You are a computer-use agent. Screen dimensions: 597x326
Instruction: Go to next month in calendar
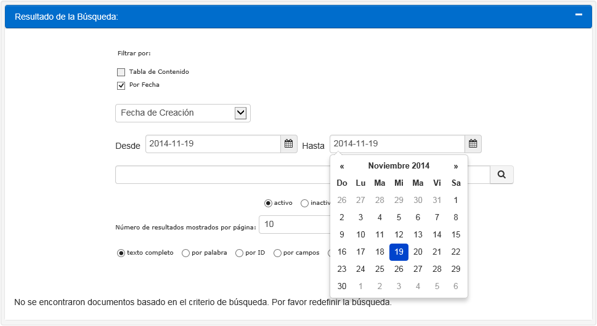tap(456, 166)
